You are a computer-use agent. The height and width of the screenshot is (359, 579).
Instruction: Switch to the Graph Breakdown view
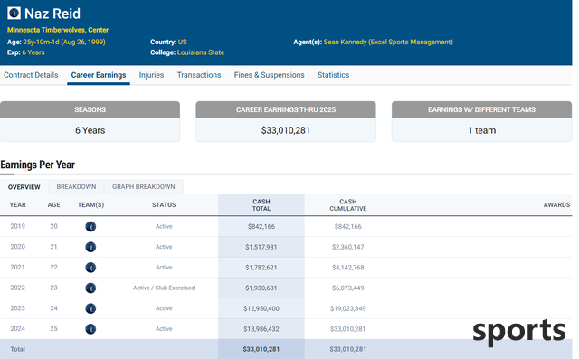tap(144, 186)
